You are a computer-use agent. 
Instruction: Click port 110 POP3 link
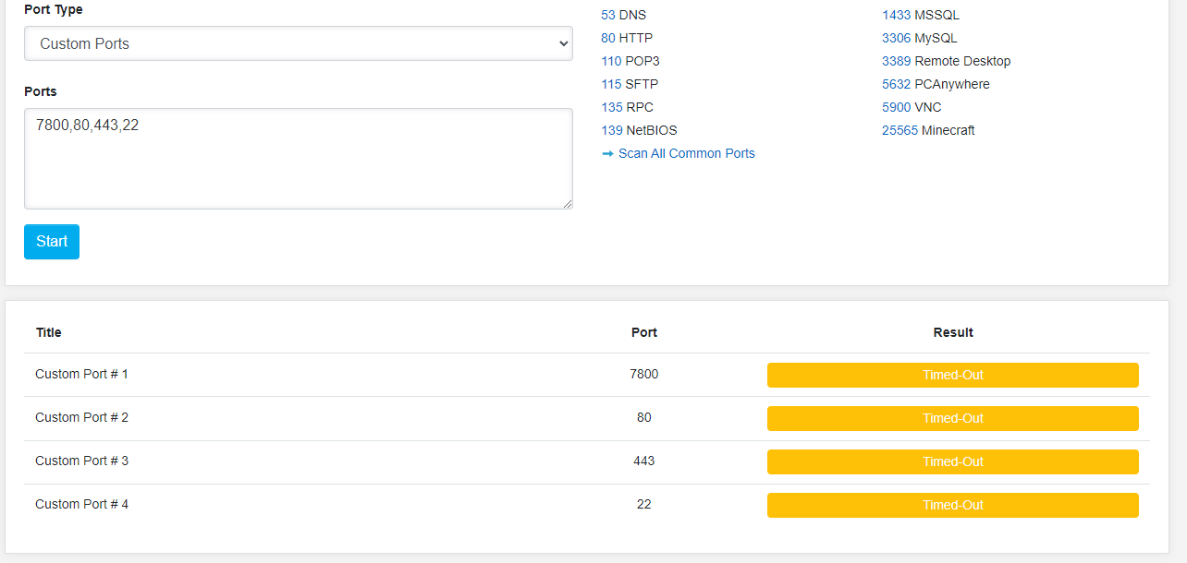611,61
